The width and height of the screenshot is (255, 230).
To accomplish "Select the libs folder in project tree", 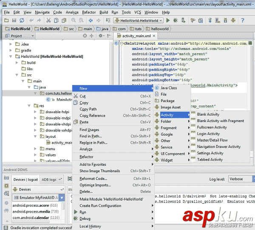I will tap(27, 69).
